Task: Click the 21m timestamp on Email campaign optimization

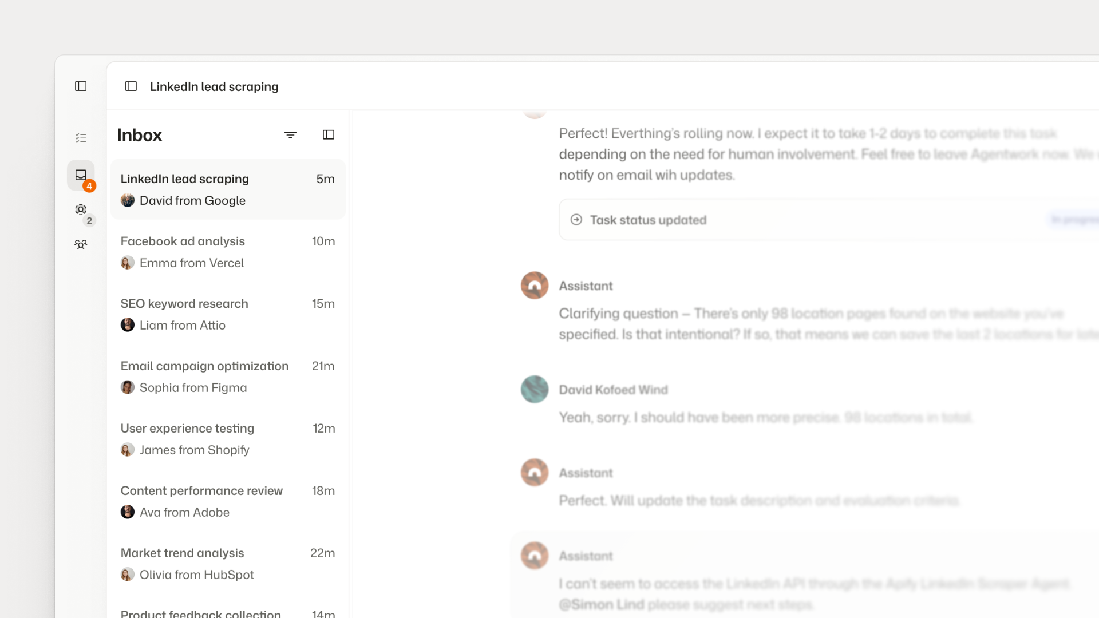Action: pos(323,366)
